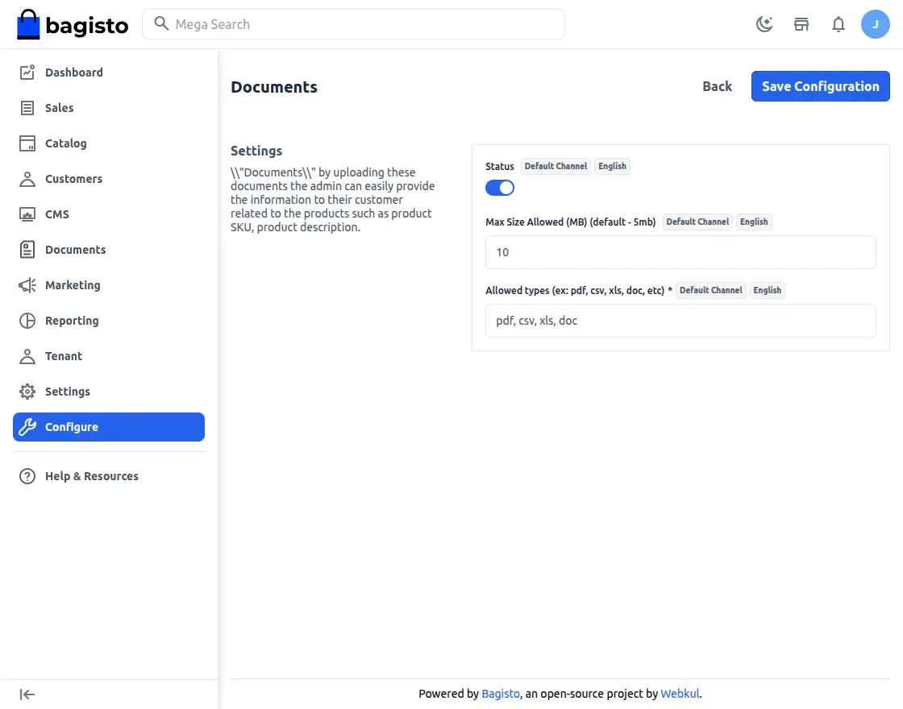Screen dimensions: 903x709
Task: Click the Customers person icon
Action: click(27, 179)
